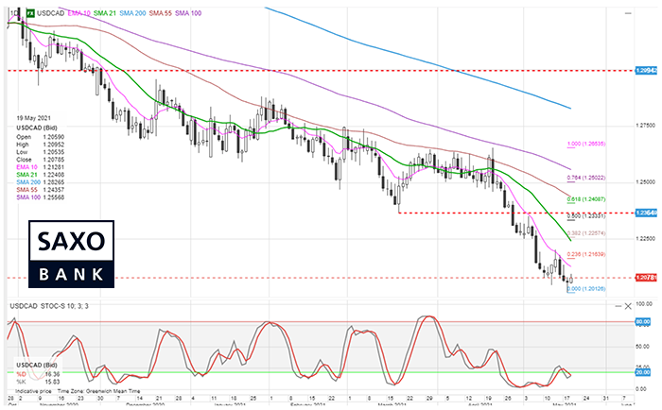Select Fibonacci 0.764 (1.25022) level label
This screenshot has height=410, width=662.
click(x=586, y=178)
